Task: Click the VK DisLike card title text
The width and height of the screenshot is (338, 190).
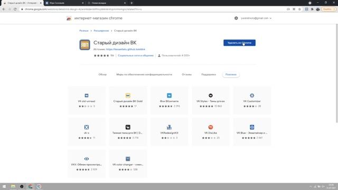Action: click(211, 133)
